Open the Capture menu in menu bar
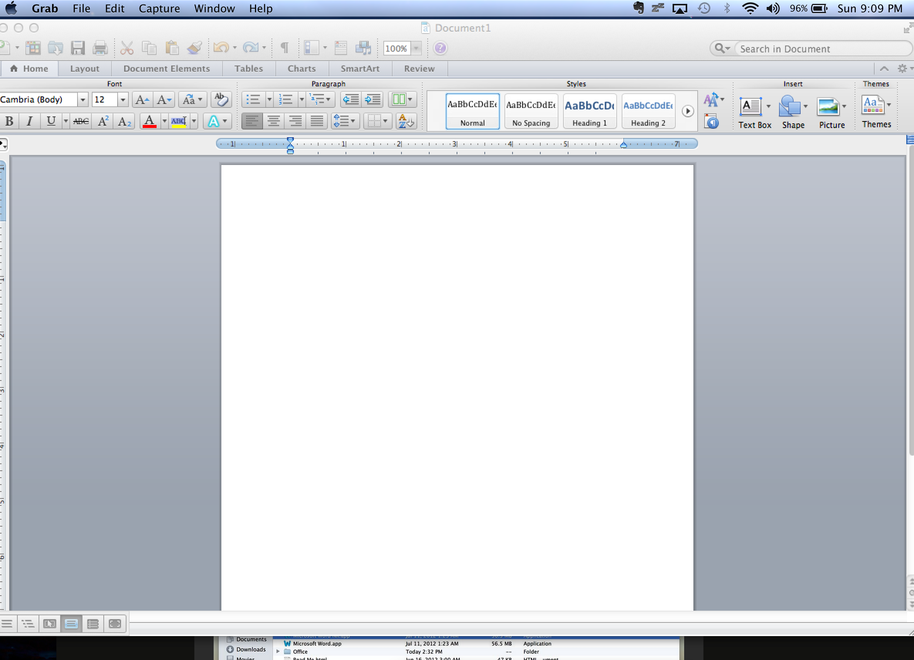Viewport: 914px width, 660px height. click(159, 8)
